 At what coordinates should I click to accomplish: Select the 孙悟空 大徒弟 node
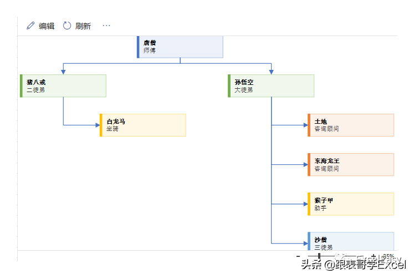(271, 86)
